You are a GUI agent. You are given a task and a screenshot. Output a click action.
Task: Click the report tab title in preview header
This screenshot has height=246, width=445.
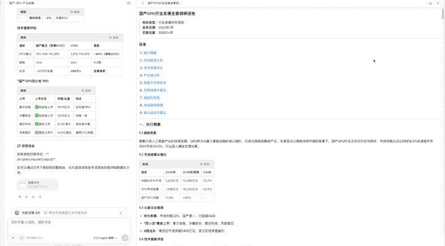164,3
